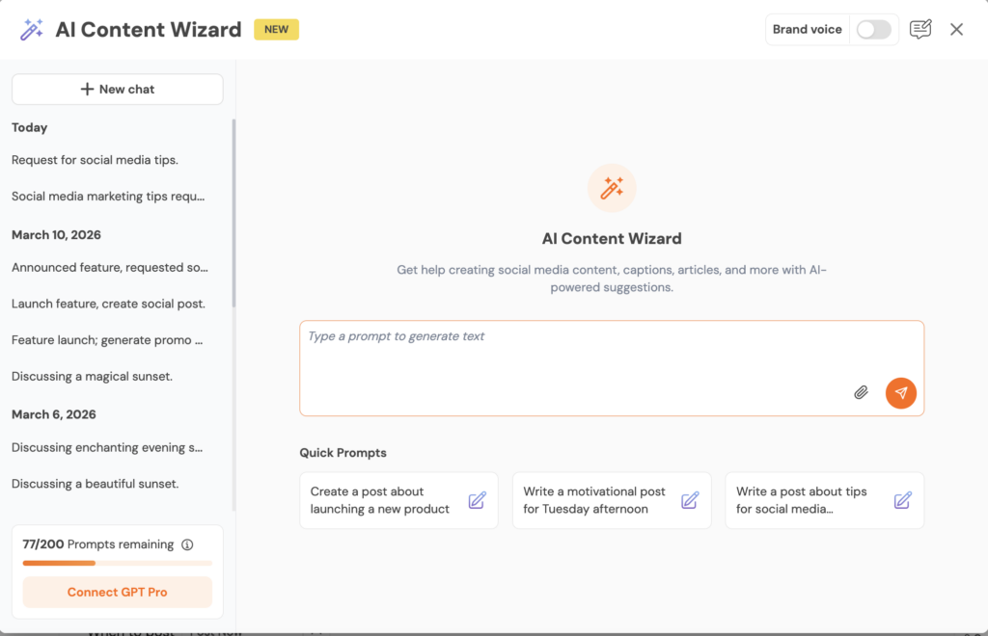Open 'Discussing a beautiful sunset' chat
Viewport: 988px width, 636px height.
click(95, 484)
